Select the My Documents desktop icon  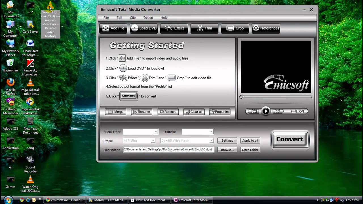pos(10,9)
